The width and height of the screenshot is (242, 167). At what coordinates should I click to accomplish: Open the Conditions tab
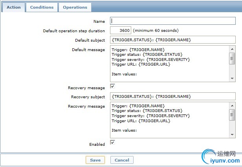tap(42, 7)
